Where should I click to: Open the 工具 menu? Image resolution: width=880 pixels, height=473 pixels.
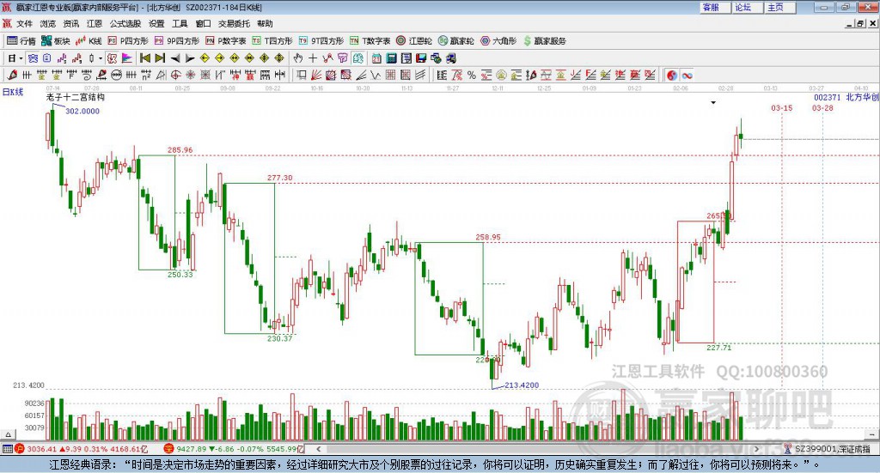click(x=180, y=23)
